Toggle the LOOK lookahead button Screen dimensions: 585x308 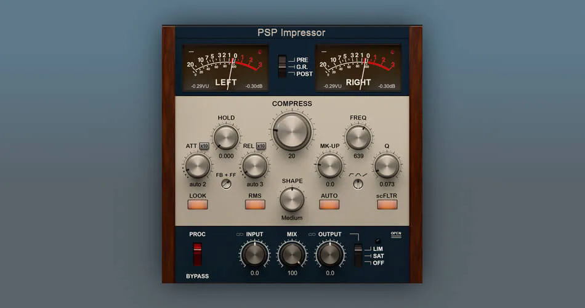coord(198,205)
